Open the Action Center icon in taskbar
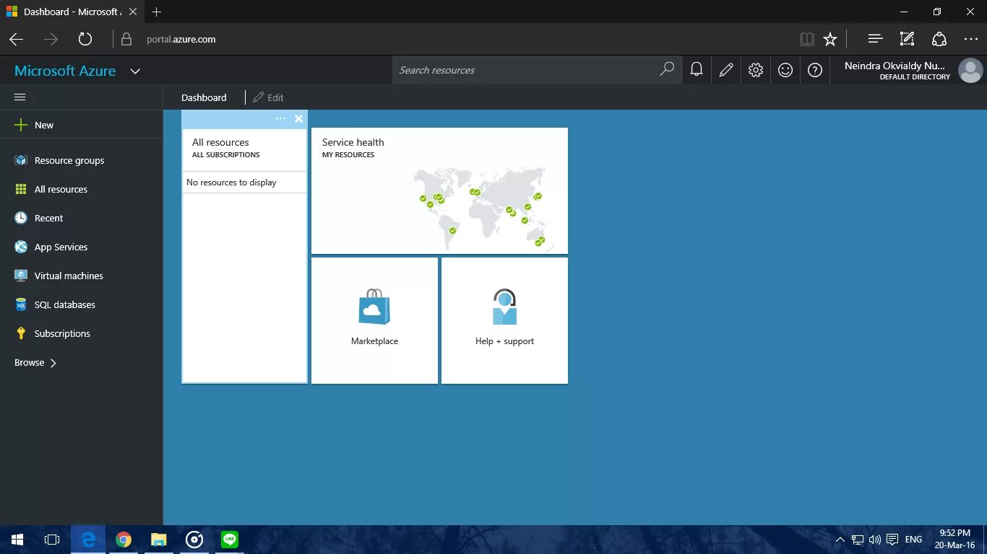987x554 pixels. 892,540
